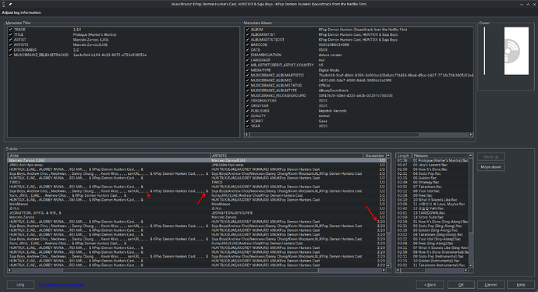Viewport: 538px width, 292px height.
Task: Click Tracks table scroll-left arrow
Action: 10,270
